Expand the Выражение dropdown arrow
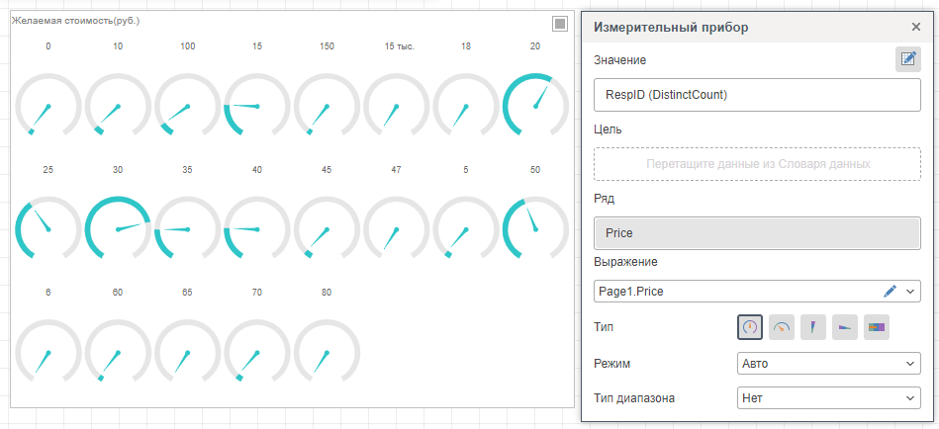This screenshot has height=429, width=939. click(910, 291)
